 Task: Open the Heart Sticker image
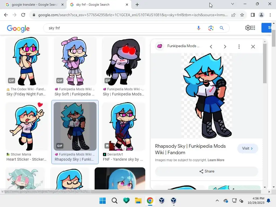tap(27, 126)
